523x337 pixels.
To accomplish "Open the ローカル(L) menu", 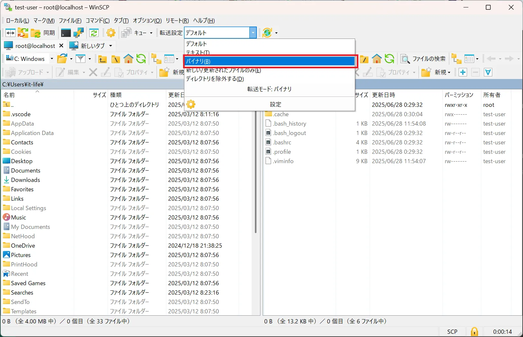I will click(17, 20).
